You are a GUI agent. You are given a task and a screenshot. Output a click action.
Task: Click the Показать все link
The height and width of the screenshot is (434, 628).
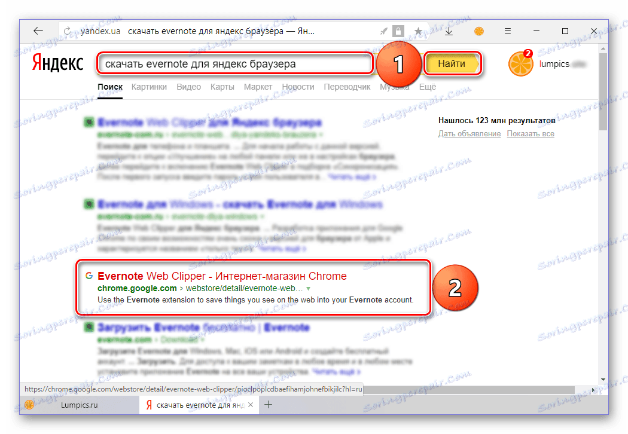531,134
